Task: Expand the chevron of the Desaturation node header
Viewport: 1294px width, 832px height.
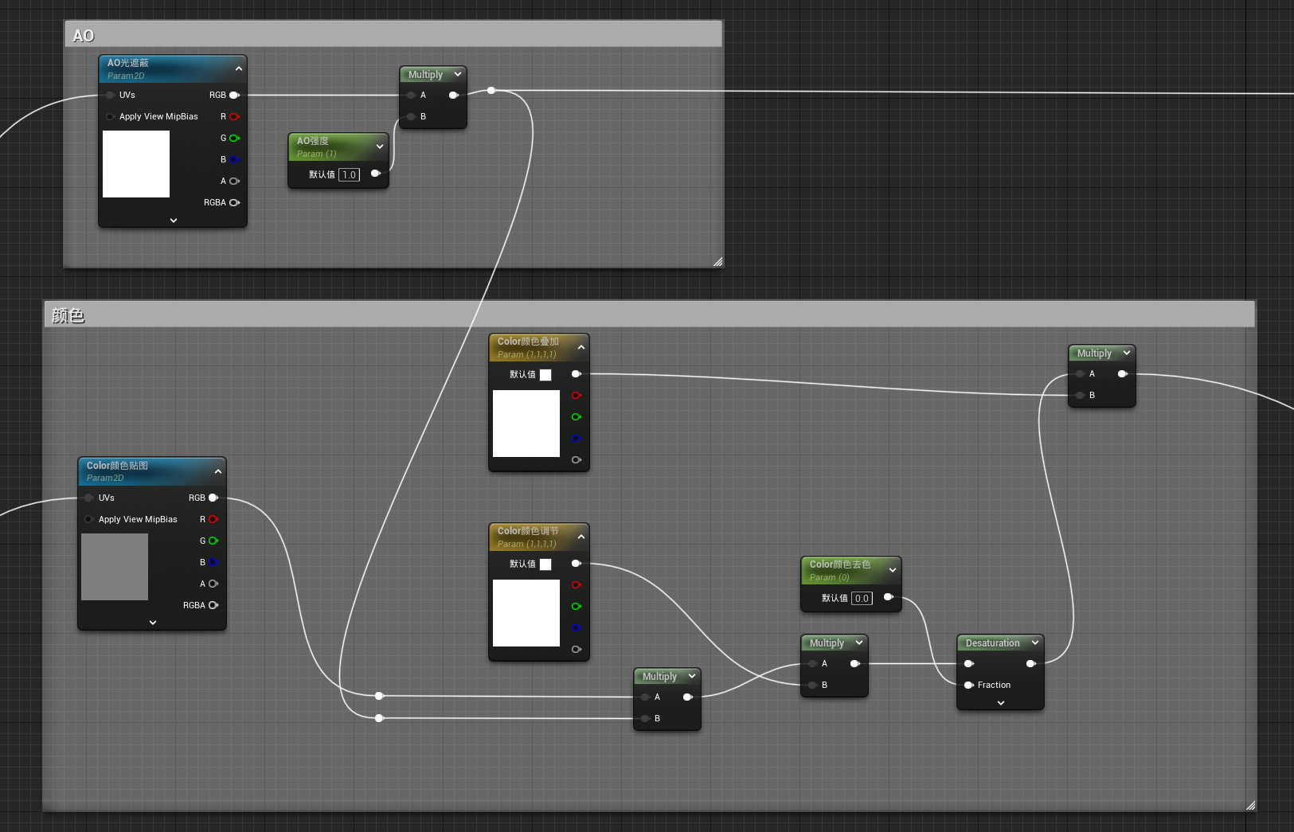Action: [x=1035, y=643]
